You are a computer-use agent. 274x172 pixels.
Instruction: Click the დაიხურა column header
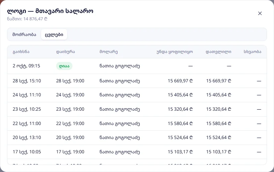click(65, 52)
